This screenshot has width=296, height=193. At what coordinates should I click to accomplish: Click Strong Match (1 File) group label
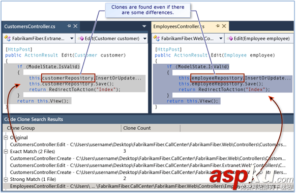click(x=33, y=179)
